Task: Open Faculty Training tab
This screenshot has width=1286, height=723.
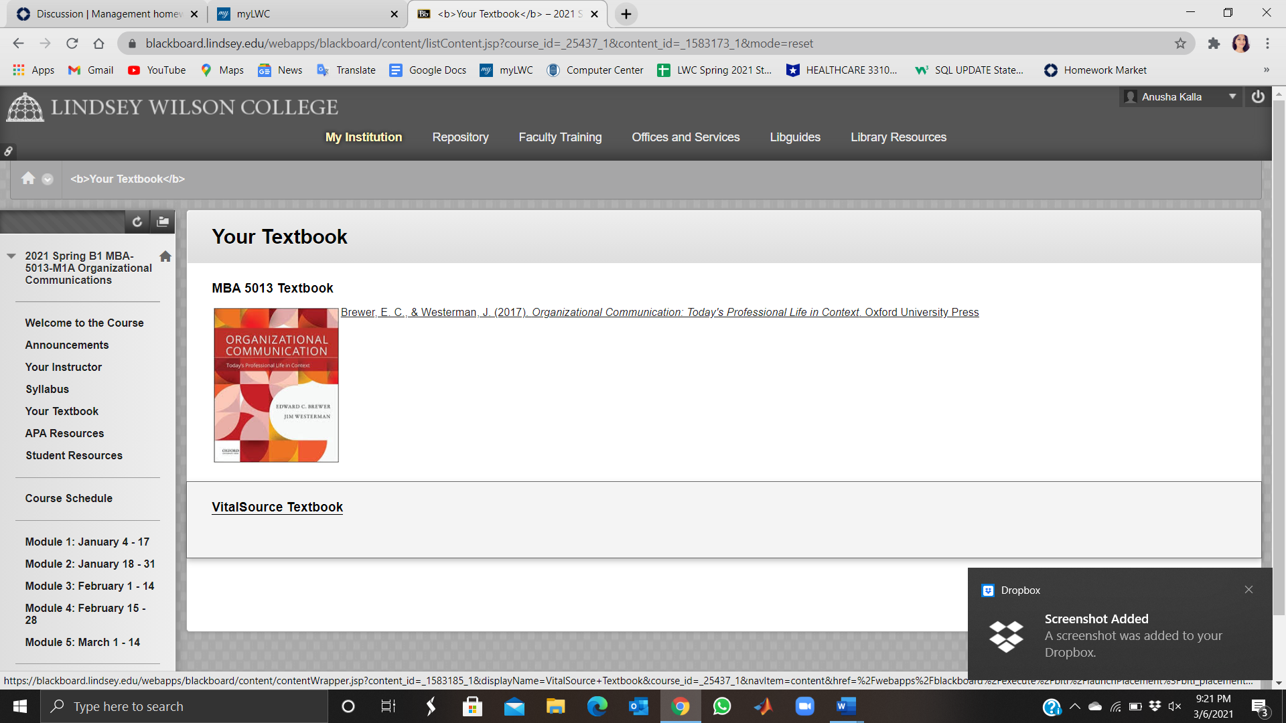Action: 560,137
